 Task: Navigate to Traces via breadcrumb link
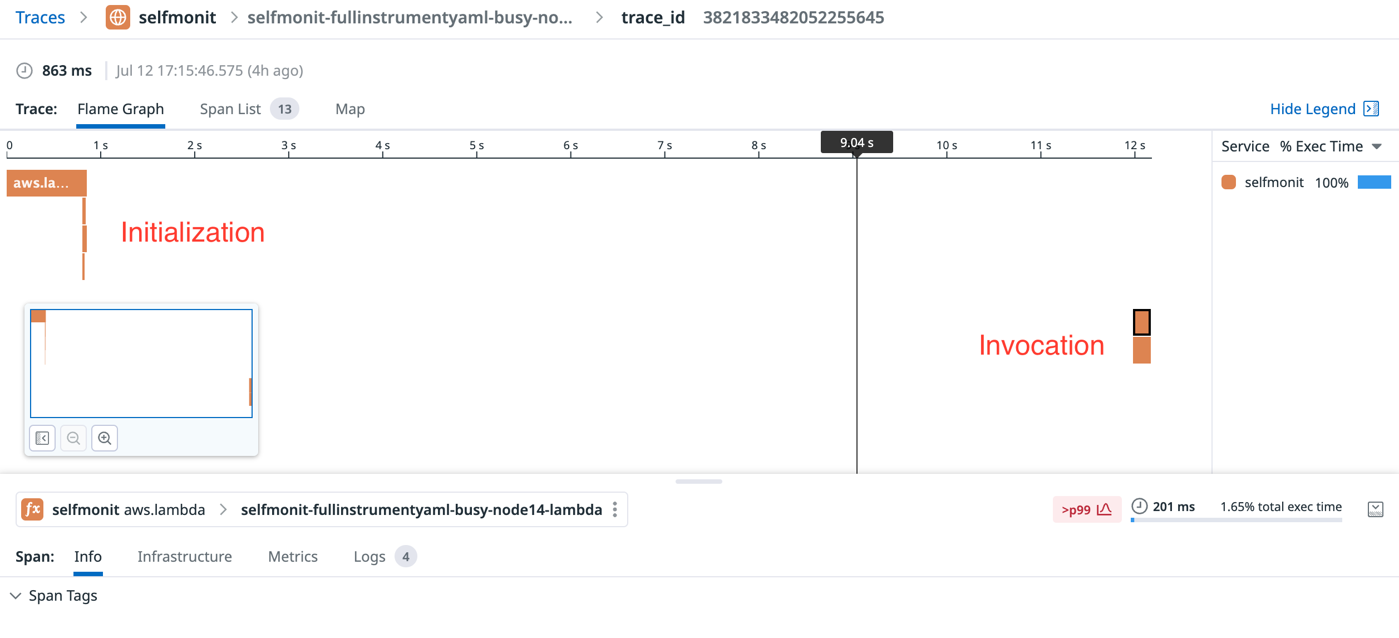(40, 17)
